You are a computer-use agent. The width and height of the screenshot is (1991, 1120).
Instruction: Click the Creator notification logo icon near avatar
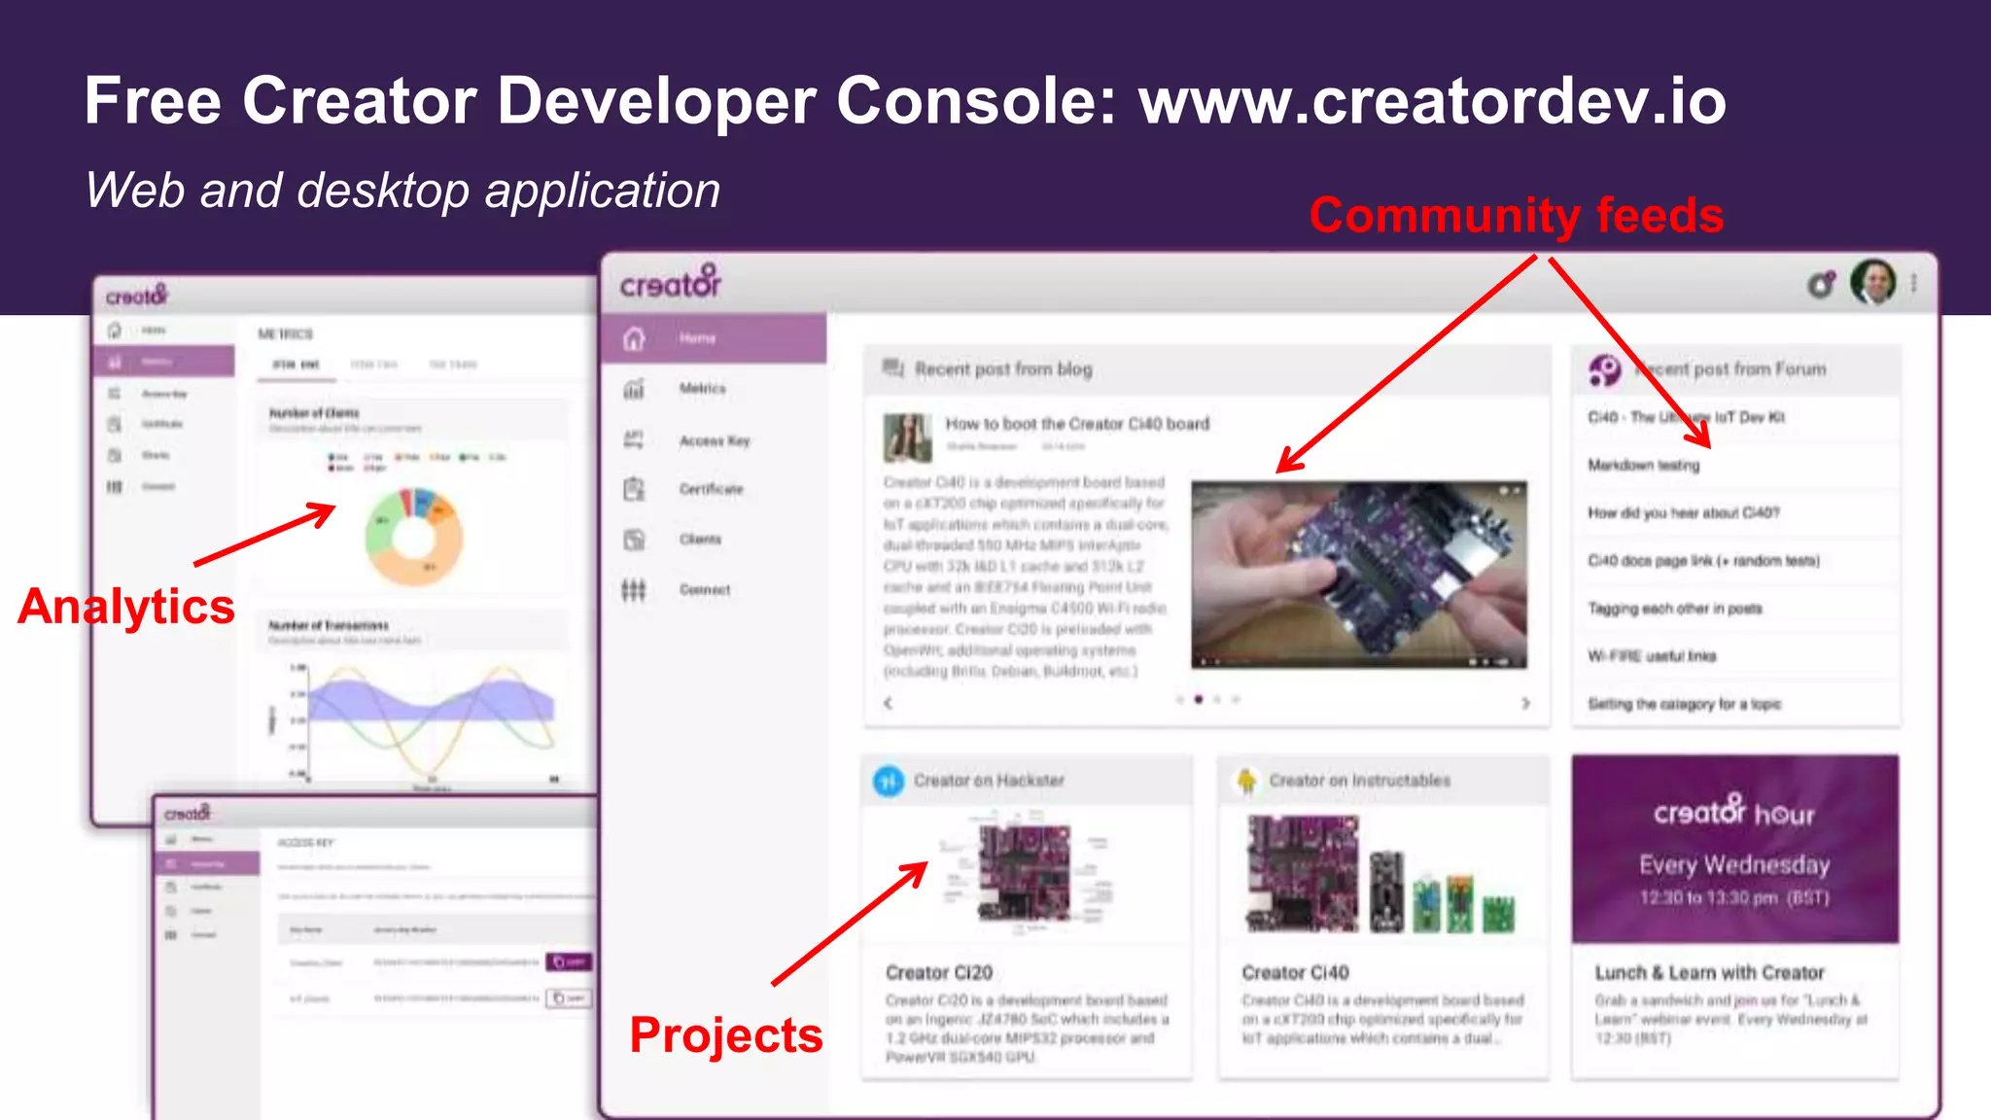tap(1821, 284)
